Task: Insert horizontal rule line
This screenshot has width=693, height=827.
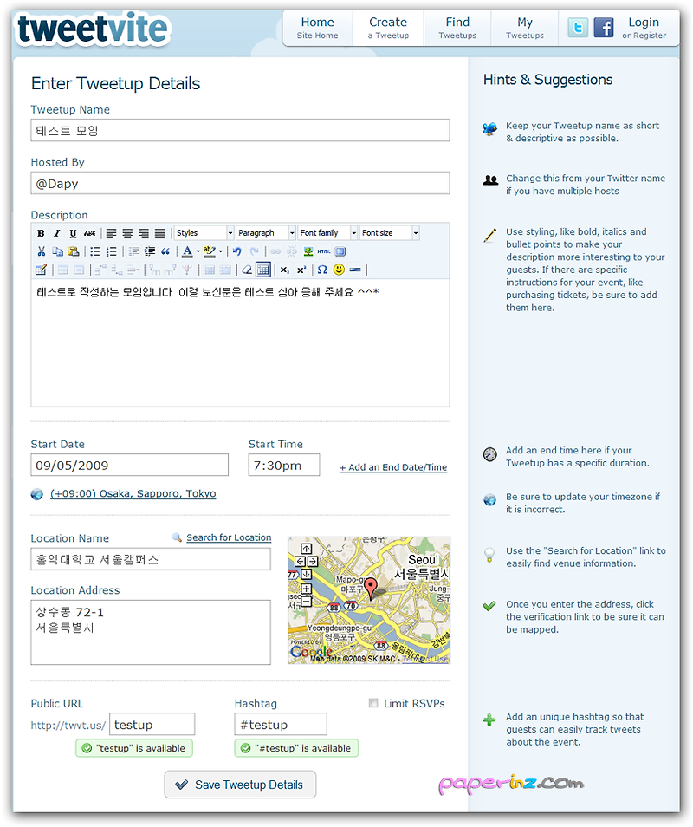Action: point(355,270)
